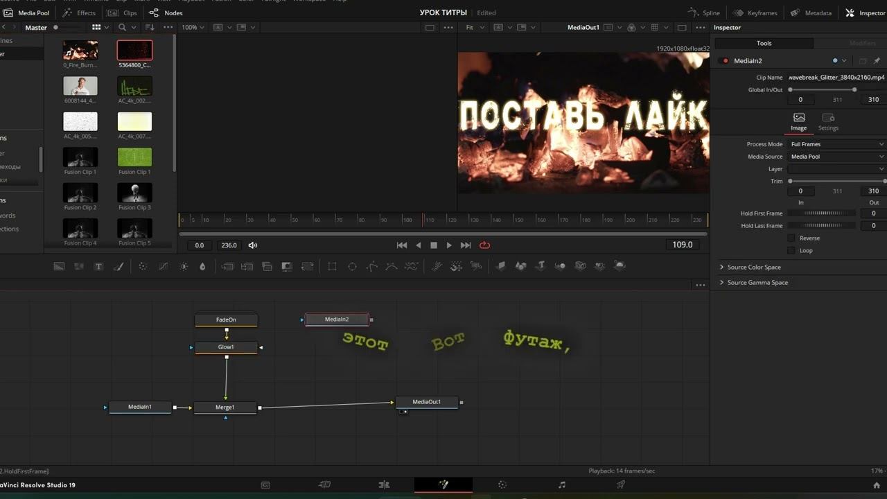Click the Hold First Frame slider
The height and width of the screenshot is (499, 887).
point(823,213)
